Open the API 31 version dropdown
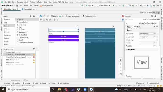This screenshot has width=163, height=92. coord(62,16)
